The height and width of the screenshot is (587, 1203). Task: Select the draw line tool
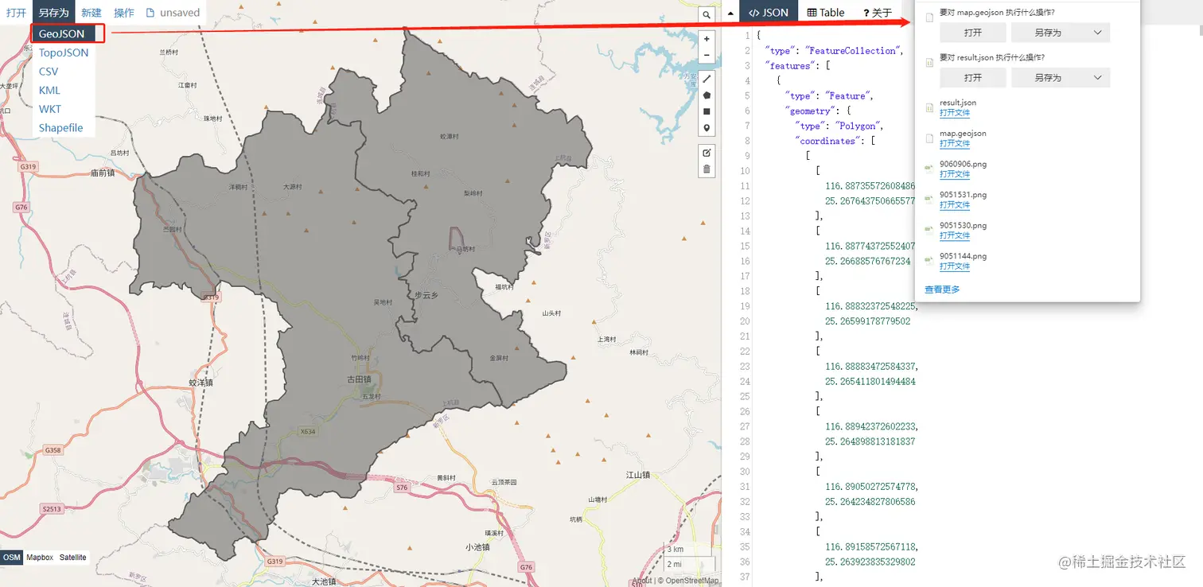706,79
